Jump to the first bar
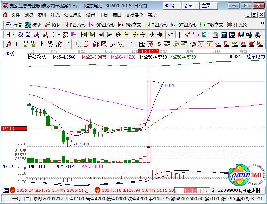Image resolution: width=267 pixels, height=204 pixels. click(84, 35)
